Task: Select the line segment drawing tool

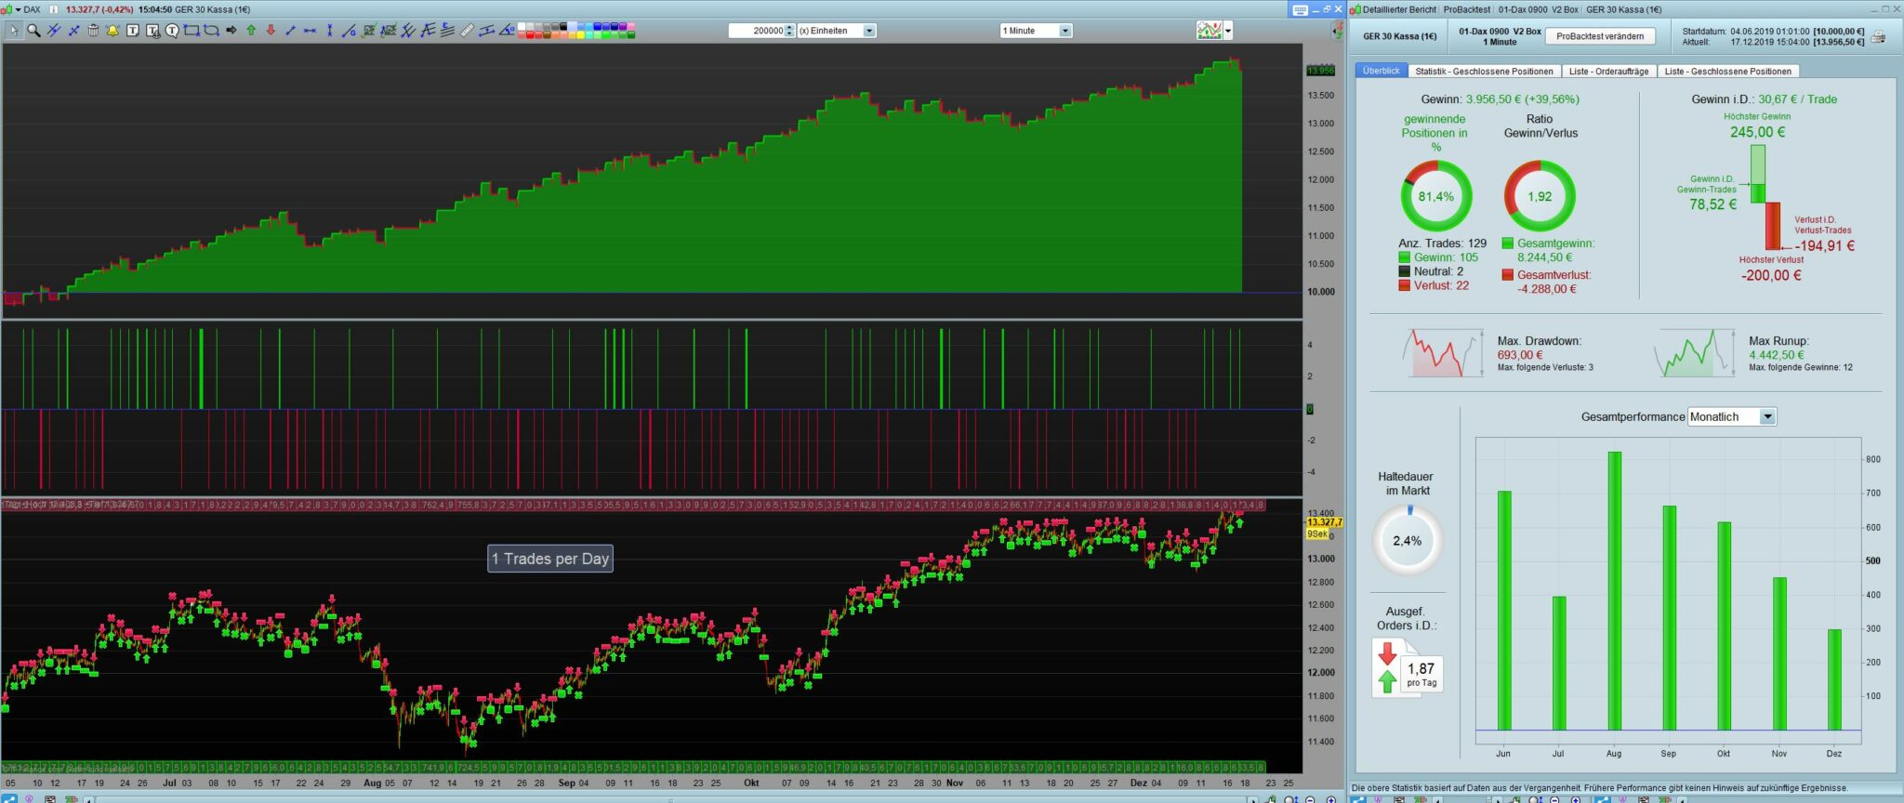Action: coord(290,31)
